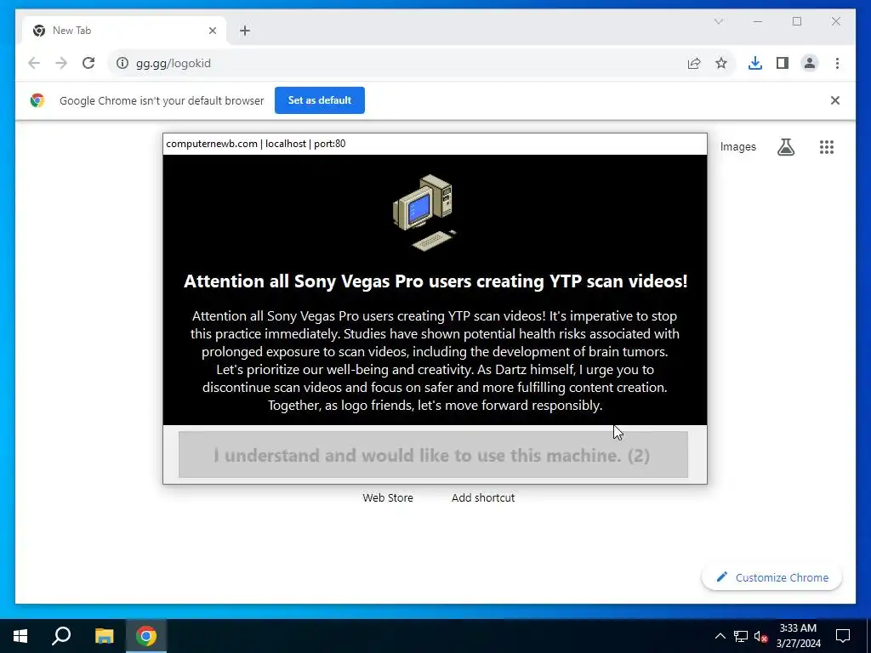
Task: Open Windows search on taskbar
Action: coord(61,636)
